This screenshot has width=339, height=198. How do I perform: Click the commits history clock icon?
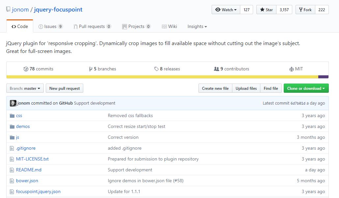tap(26, 69)
